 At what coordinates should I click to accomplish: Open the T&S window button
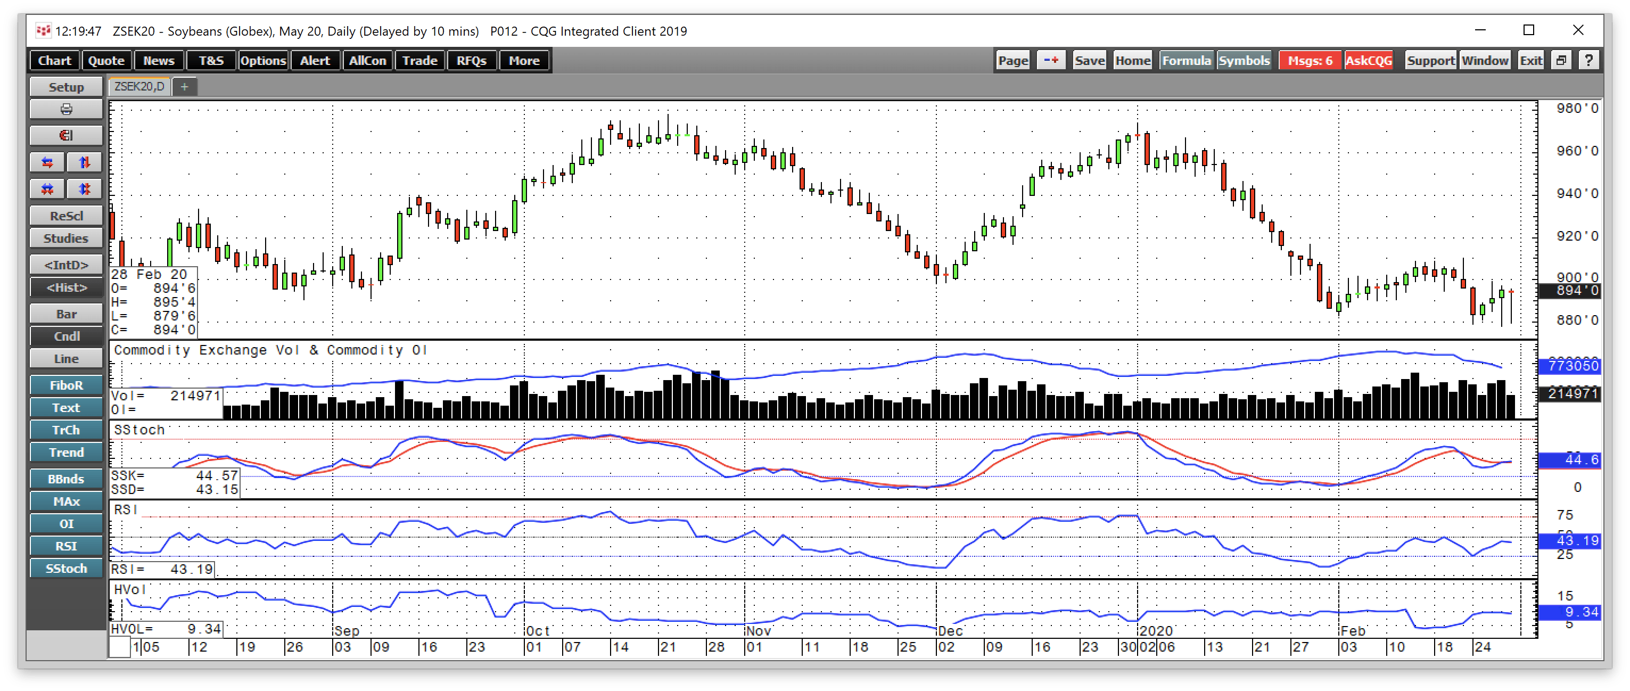[x=211, y=61]
